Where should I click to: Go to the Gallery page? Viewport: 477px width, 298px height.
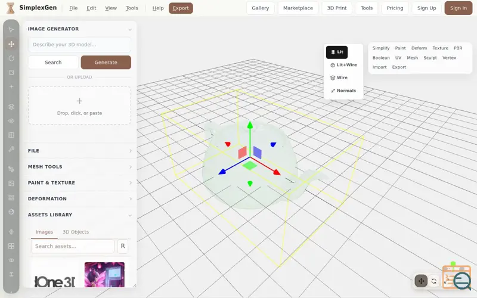coord(261,8)
